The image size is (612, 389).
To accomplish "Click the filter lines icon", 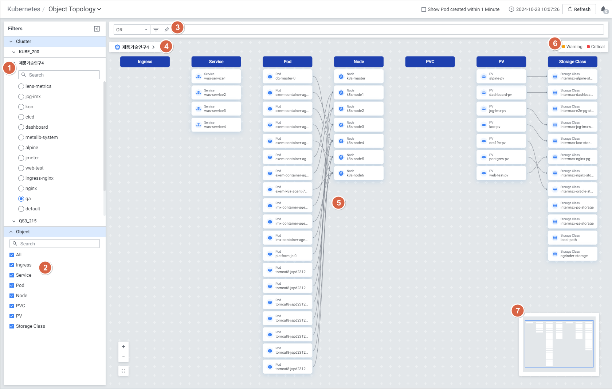I will coord(156,30).
